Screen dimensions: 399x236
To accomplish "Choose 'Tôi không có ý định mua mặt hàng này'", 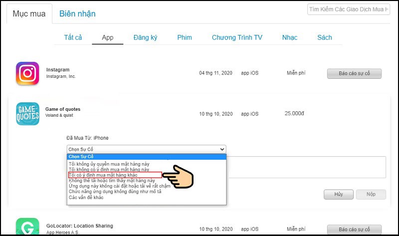I will (109, 170).
